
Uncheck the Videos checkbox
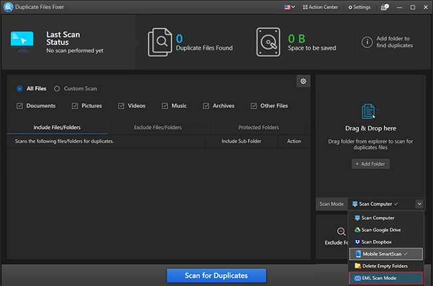click(121, 106)
